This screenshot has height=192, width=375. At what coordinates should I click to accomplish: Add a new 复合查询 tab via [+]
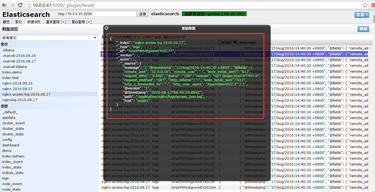click(x=89, y=22)
